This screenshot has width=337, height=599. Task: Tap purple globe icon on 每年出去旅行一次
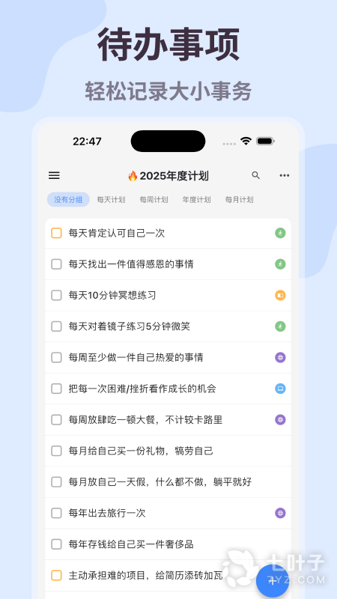pyautogui.click(x=280, y=513)
